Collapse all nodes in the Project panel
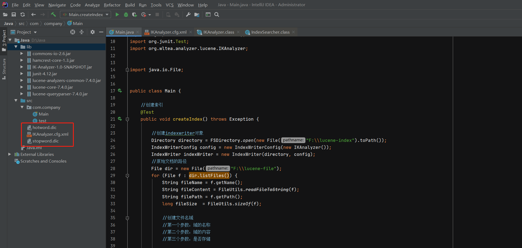 pyautogui.click(x=82, y=32)
